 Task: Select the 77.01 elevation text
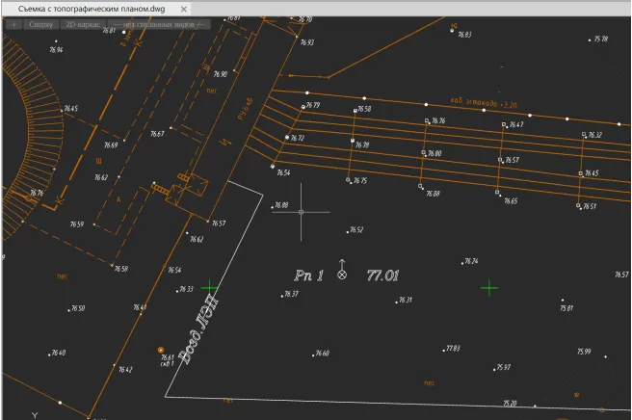point(382,276)
